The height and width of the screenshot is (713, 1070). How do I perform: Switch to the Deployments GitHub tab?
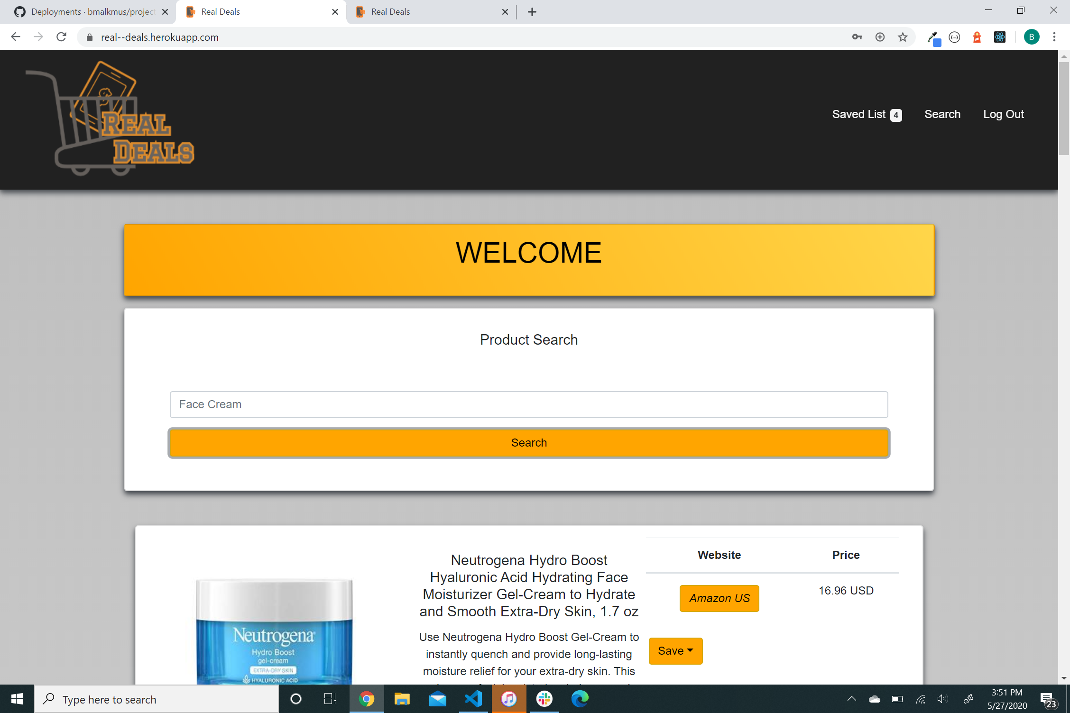pyautogui.click(x=90, y=12)
